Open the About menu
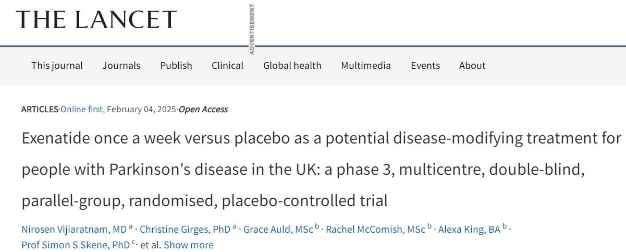 [x=472, y=65]
